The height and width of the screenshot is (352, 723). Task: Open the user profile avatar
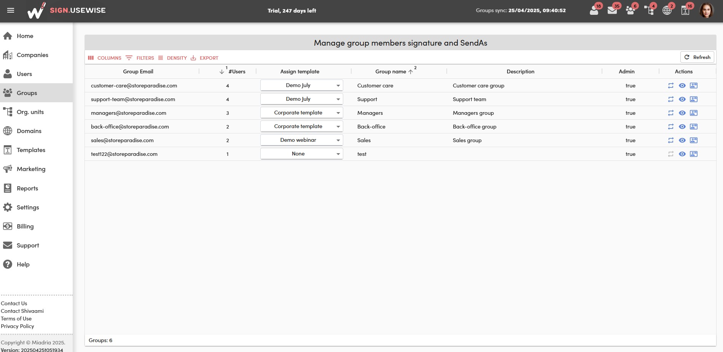(707, 10)
